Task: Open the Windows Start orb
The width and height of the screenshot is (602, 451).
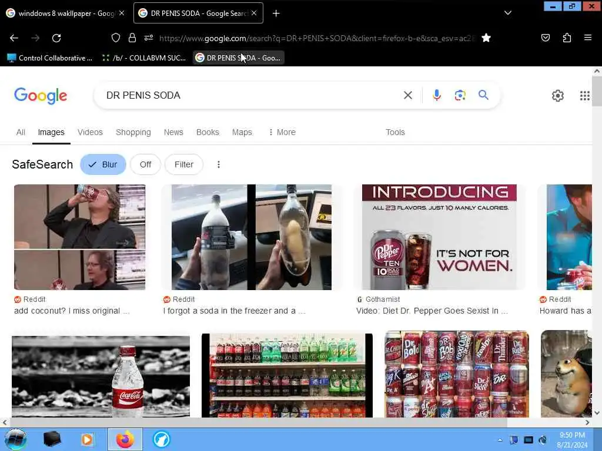Action: click(16, 439)
